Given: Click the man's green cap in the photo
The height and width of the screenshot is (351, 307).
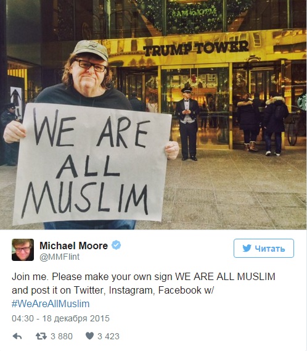Looking at the screenshot, I should pos(91,50).
